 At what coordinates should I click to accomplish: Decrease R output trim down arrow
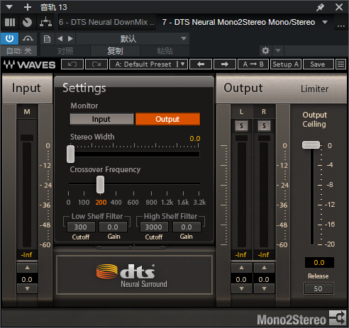pos(264,288)
